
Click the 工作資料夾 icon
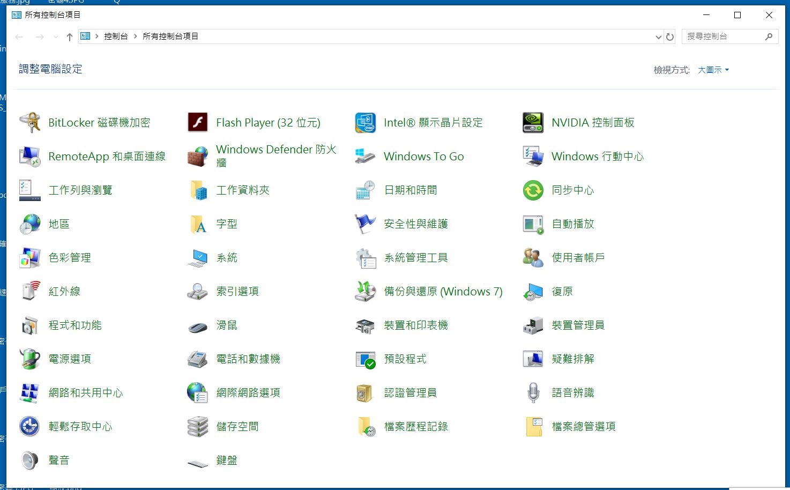[x=197, y=190]
